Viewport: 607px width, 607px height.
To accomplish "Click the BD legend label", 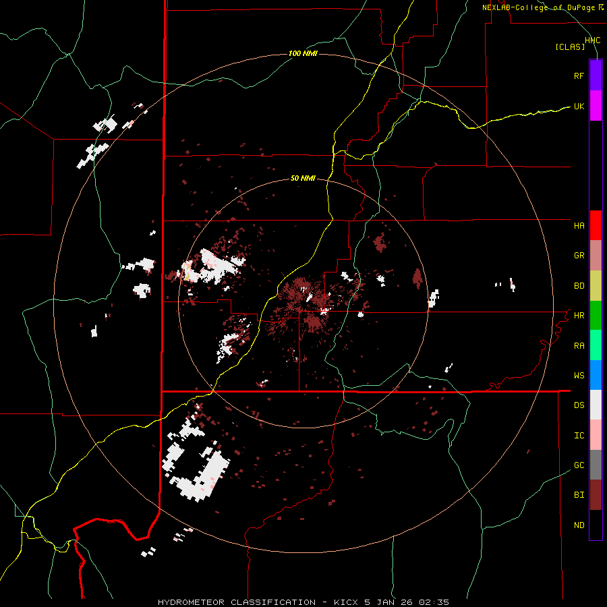I will [x=579, y=286].
